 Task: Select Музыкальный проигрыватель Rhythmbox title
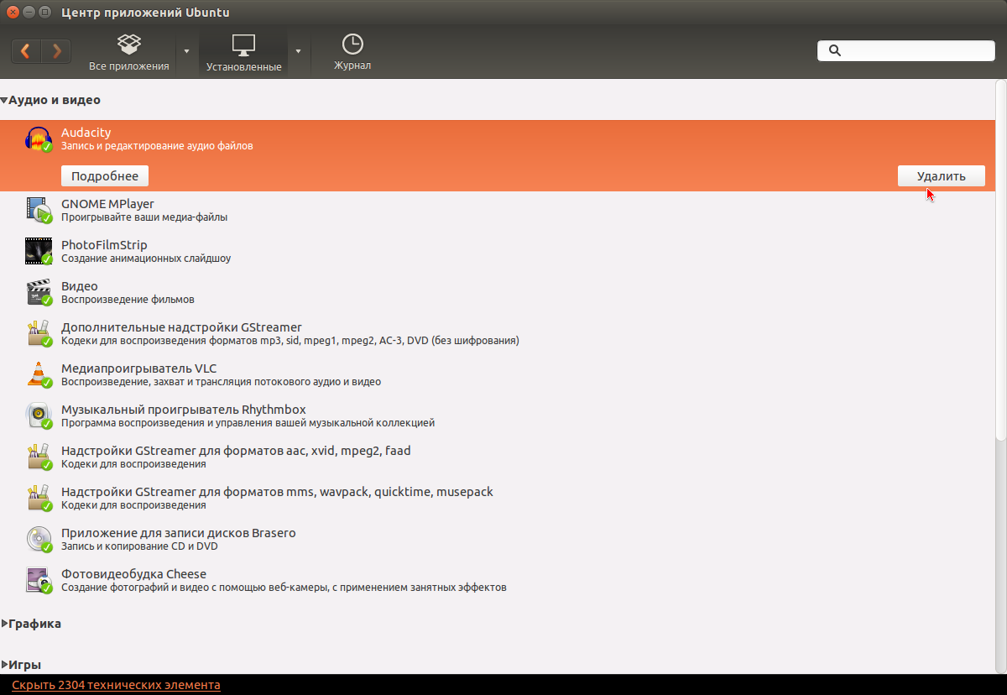coord(183,410)
